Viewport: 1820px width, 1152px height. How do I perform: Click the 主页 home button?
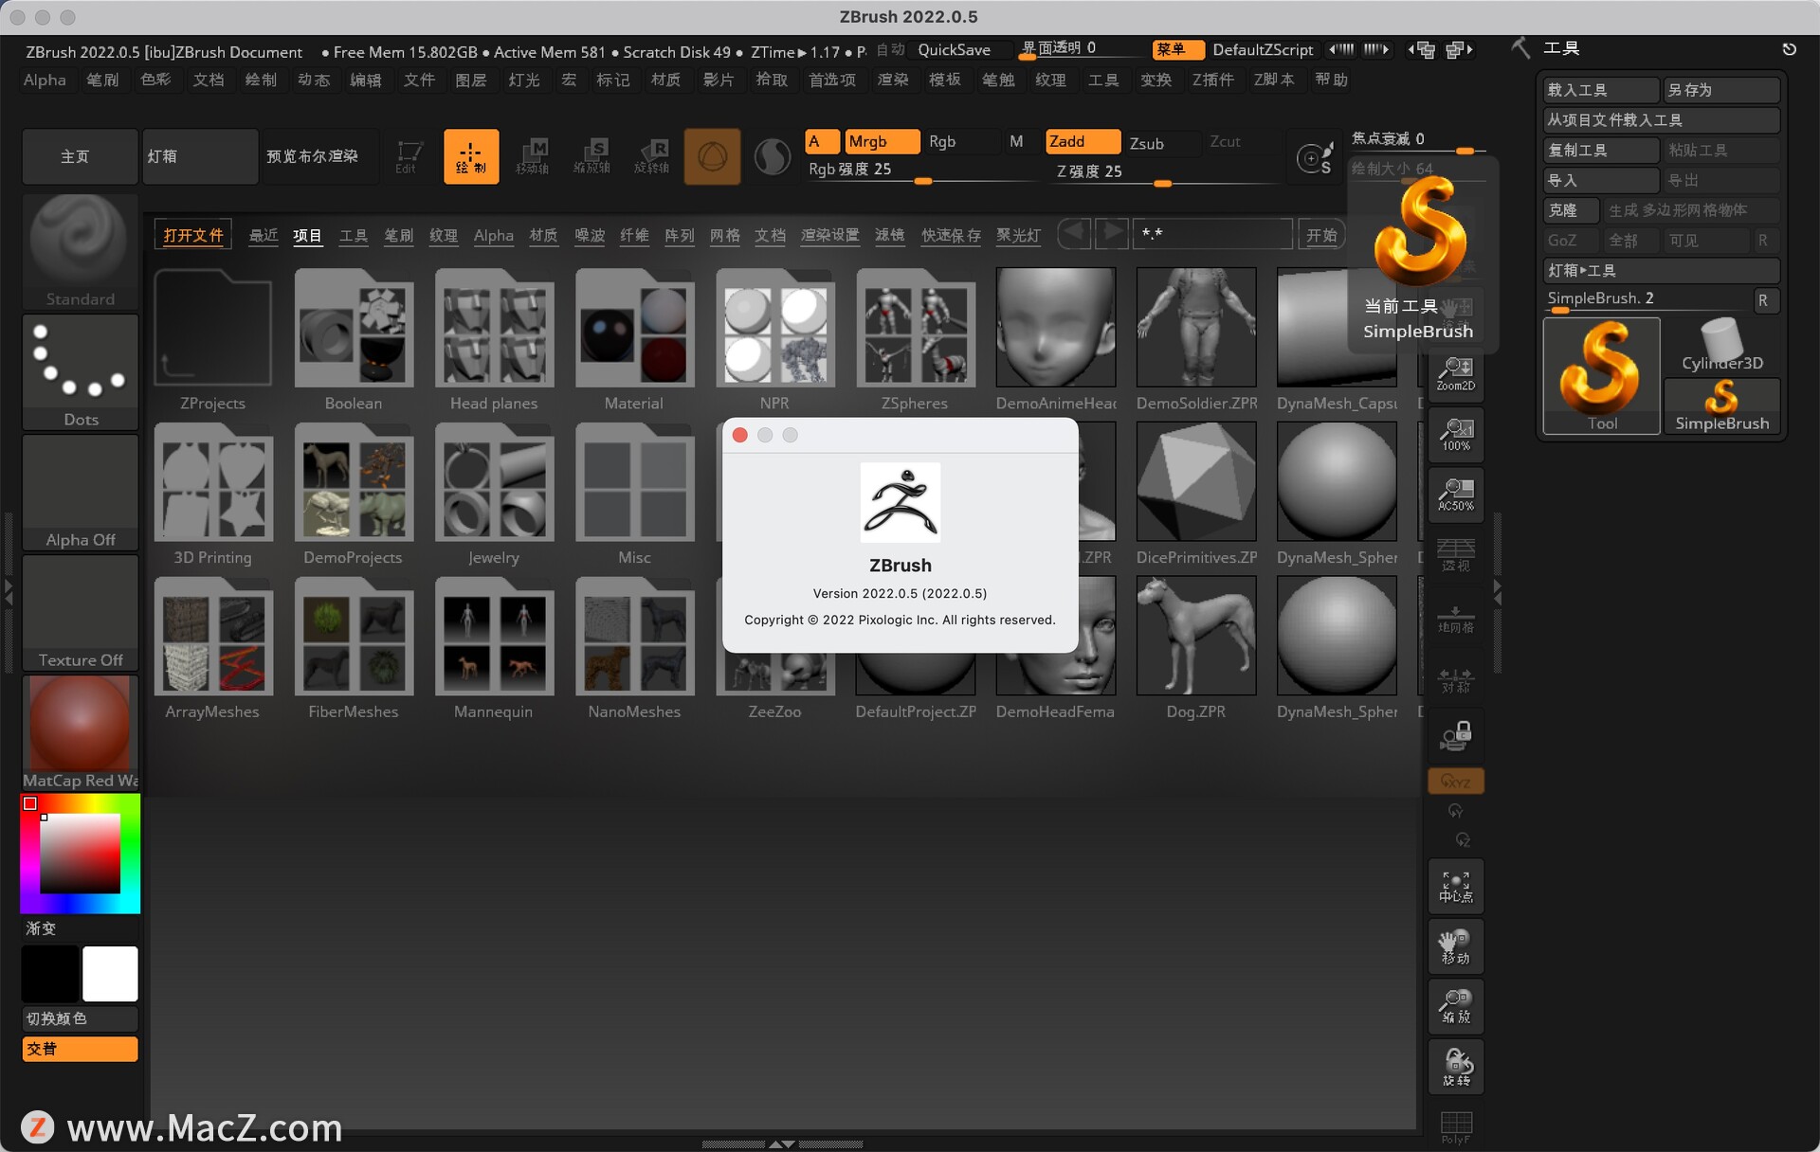[80, 156]
